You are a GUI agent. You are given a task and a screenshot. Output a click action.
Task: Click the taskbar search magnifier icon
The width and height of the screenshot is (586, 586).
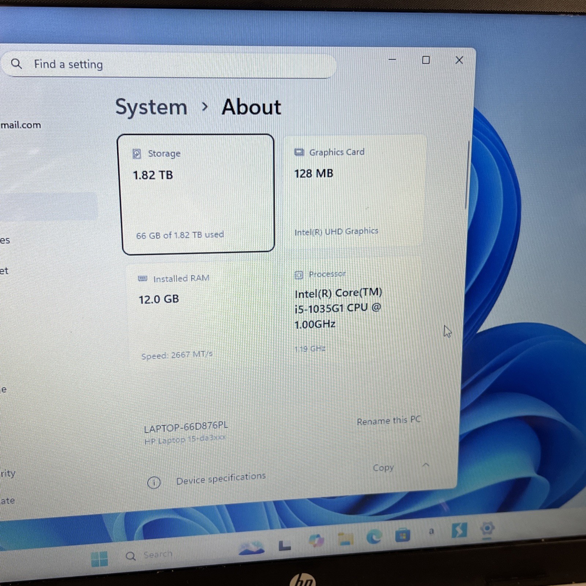coord(130,557)
